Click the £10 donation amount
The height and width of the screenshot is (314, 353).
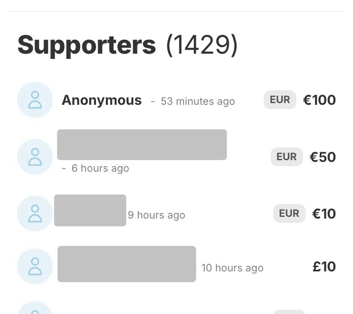[x=324, y=267]
